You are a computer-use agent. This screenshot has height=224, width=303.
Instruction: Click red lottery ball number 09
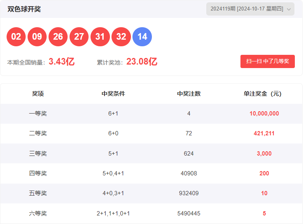(37, 37)
